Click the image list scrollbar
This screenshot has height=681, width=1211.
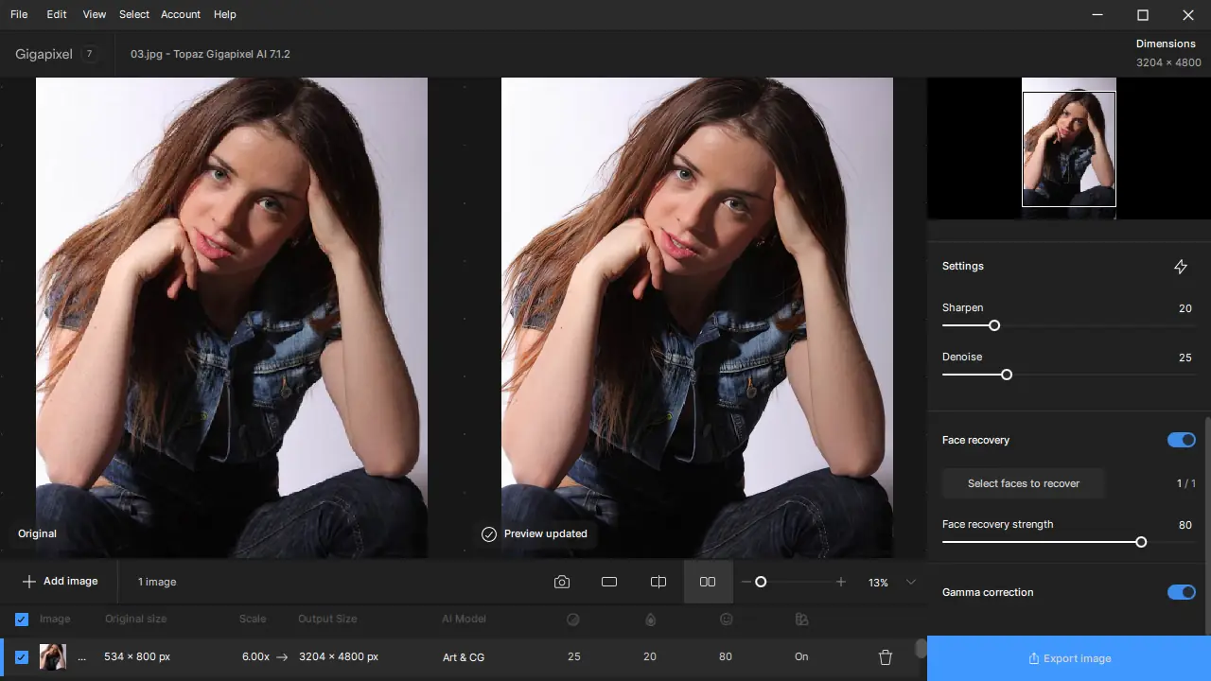[921, 649]
